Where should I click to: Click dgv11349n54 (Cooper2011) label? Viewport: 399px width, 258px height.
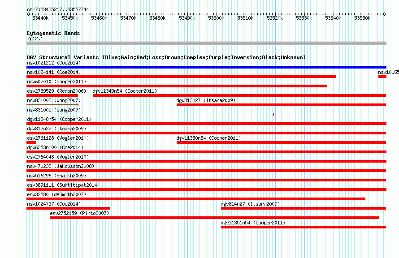[x=125, y=91]
